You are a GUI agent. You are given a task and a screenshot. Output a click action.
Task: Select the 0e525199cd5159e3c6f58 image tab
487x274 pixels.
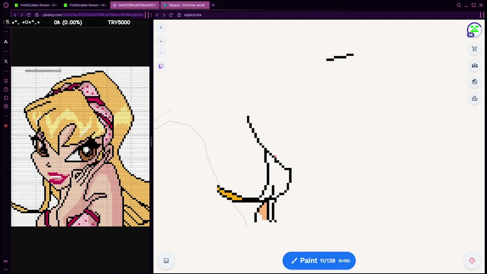coord(134,5)
